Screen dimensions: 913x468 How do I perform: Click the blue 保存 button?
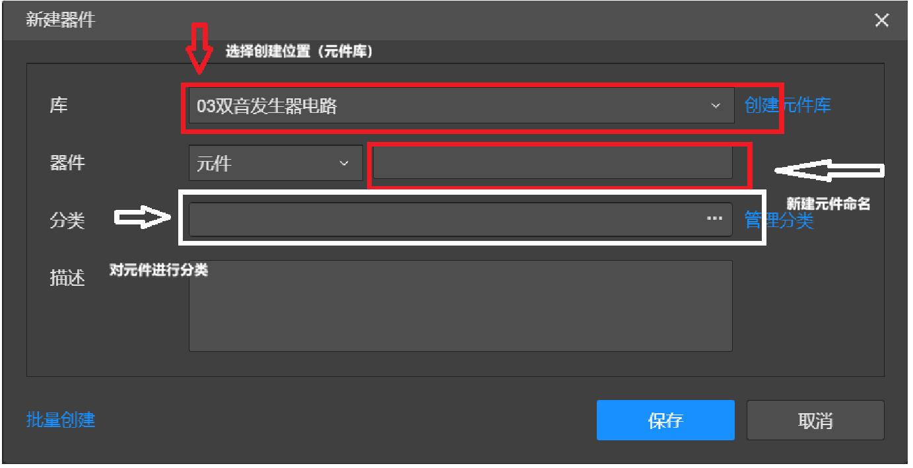pyautogui.click(x=665, y=420)
